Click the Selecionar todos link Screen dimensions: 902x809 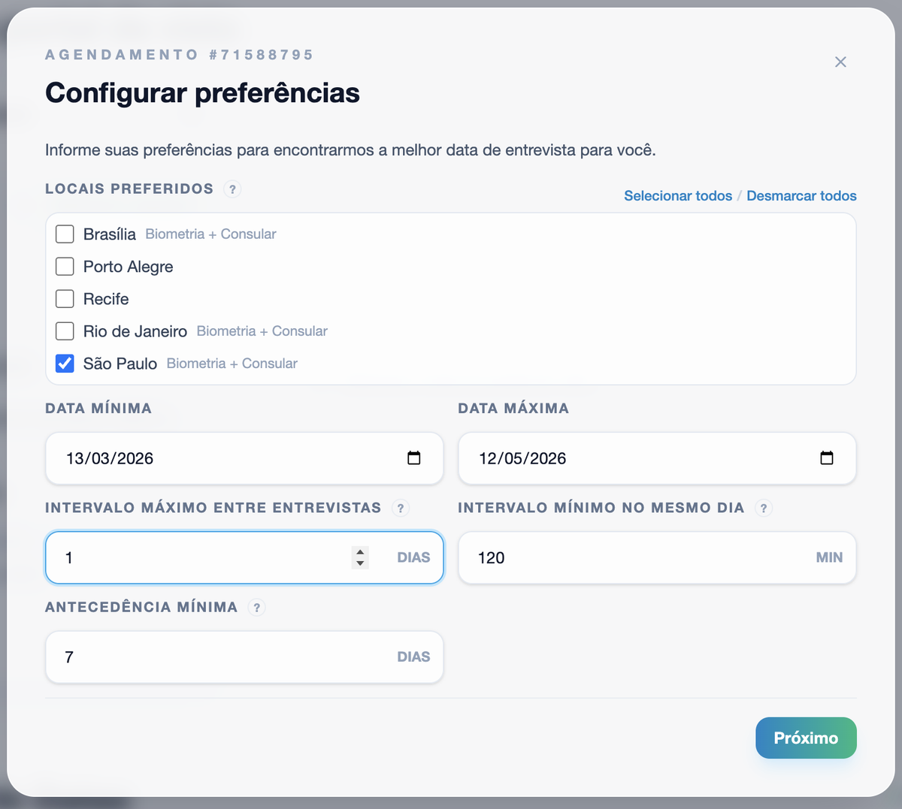[677, 195]
